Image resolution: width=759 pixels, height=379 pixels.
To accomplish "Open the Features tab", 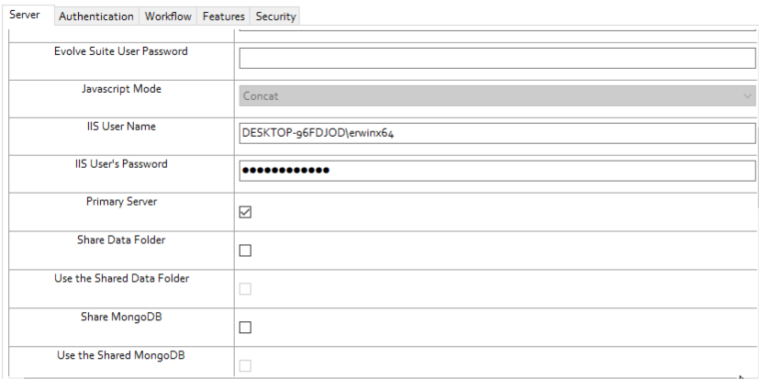I will [224, 17].
